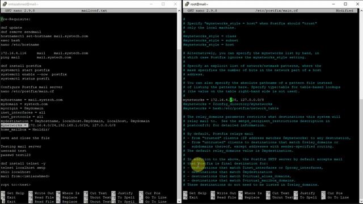Click the 'mailconf.txt' filename in left nano header
The width and height of the screenshot is (363, 204).
94,11
